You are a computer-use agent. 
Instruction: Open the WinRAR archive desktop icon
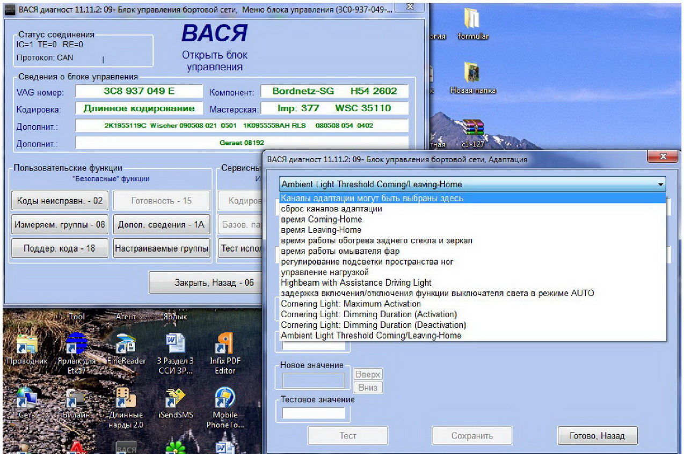[472, 133]
